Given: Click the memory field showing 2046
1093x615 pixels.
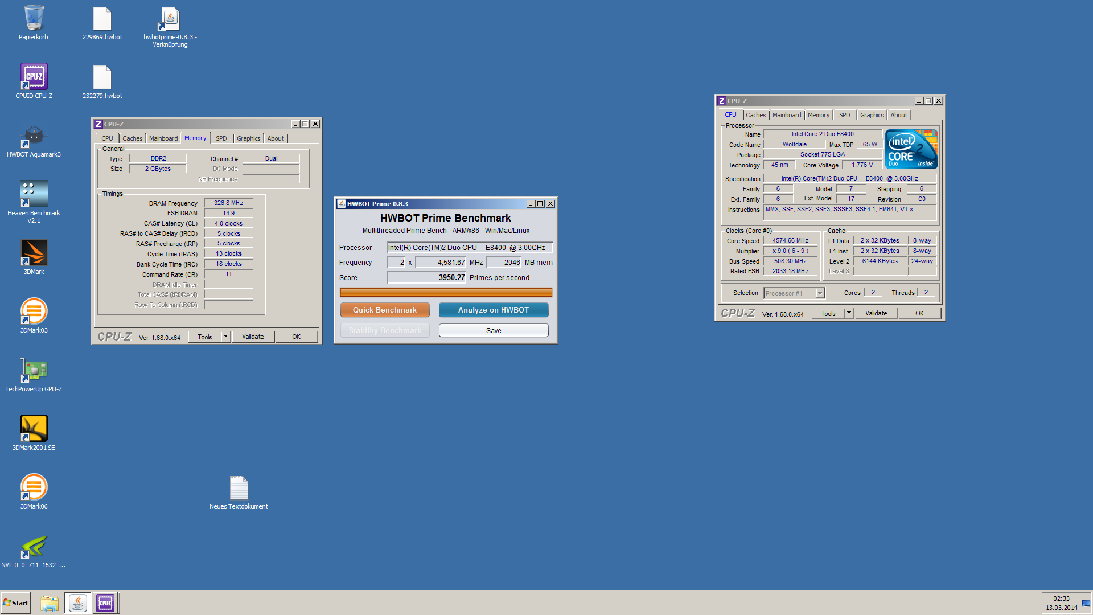Looking at the screenshot, I should pyautogui.click(x=504, y=262).
